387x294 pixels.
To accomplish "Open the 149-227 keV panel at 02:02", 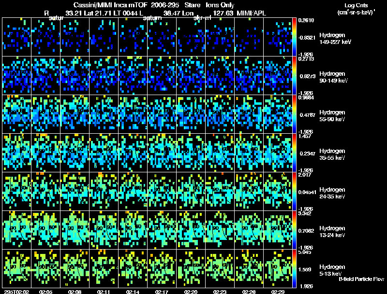I will tap(17, 37).
